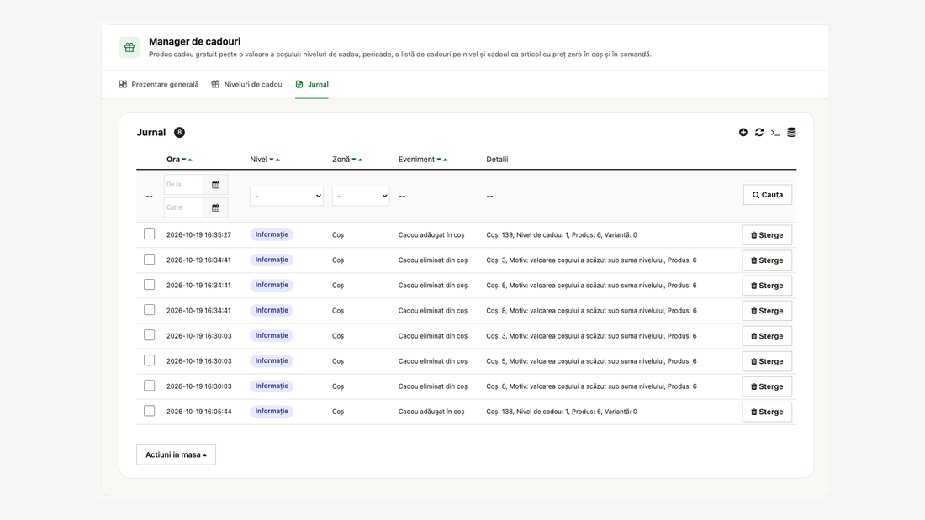
Task: Click the gift icon beside Manager de cadouri
Action: click(x=129, y=48)
